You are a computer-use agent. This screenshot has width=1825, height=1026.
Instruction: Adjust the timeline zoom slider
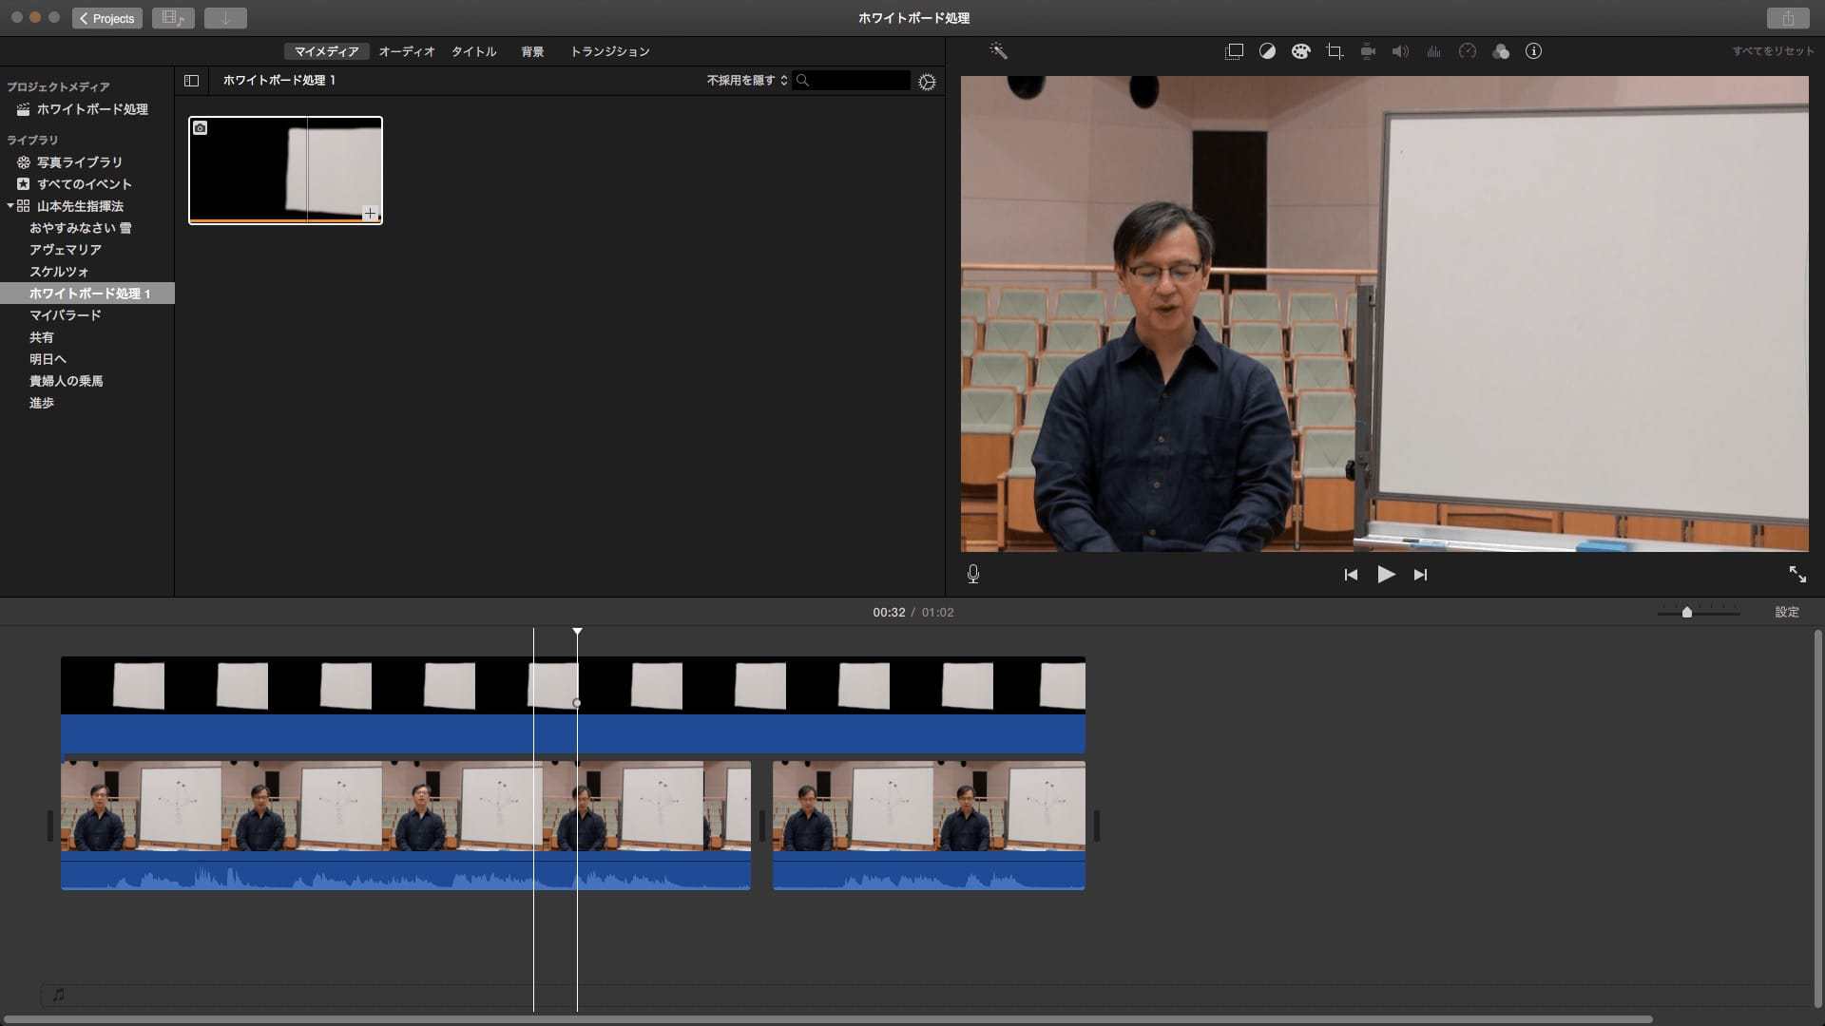pos(1687,613)
